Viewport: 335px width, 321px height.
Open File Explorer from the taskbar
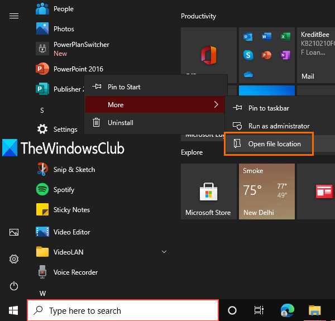click(315, 310)
